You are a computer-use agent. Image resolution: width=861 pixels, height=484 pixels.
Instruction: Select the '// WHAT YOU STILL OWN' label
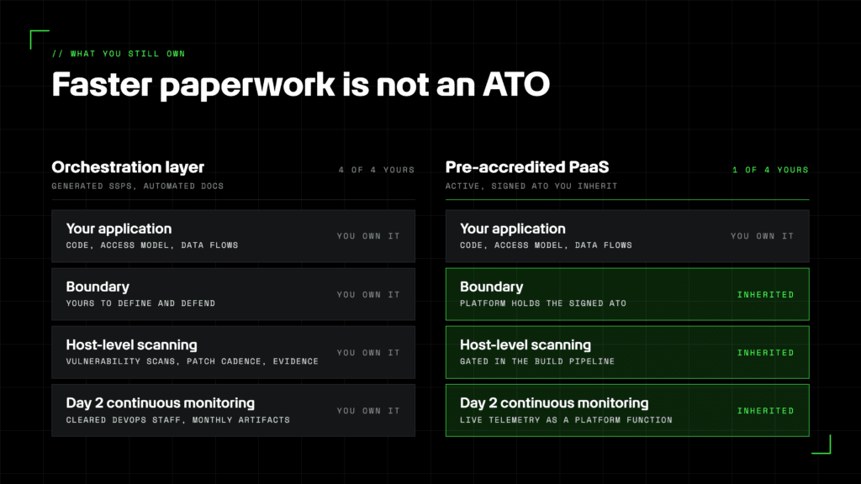pyautogui.click(x=119, y=54)
